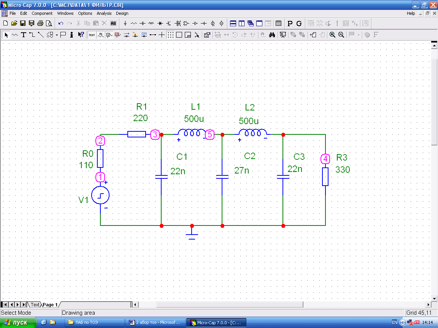
Task: Toggle the cross-hair cursor display
Action: tap(162, 35)
